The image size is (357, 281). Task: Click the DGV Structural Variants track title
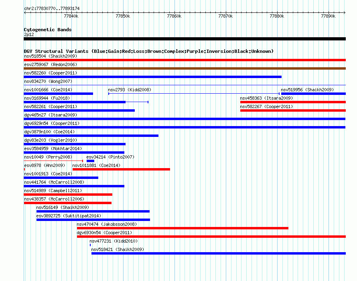pos(148,51)
